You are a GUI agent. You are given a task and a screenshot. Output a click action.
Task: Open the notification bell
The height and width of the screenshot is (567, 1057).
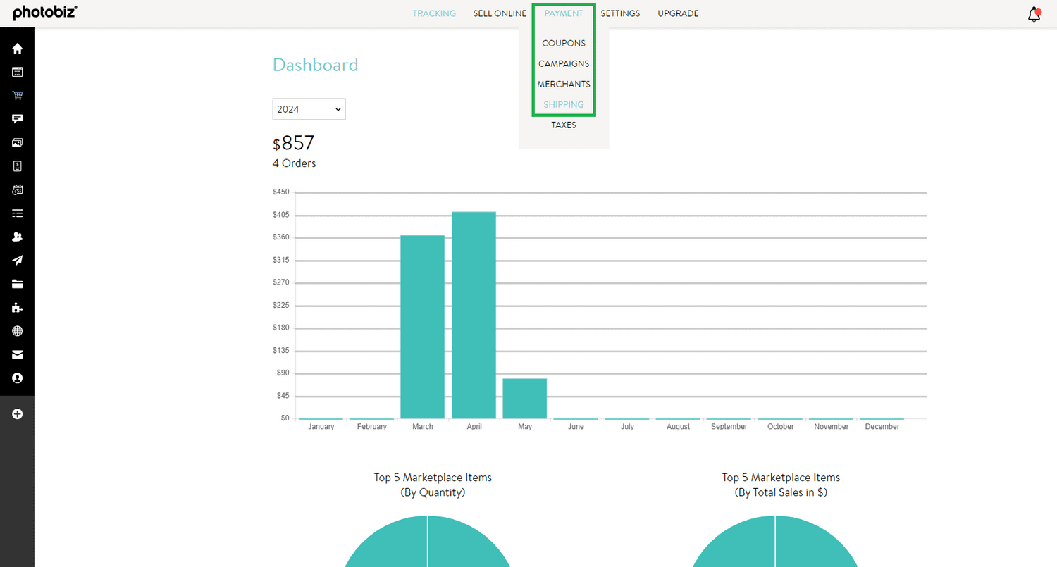coord(1034,15)
